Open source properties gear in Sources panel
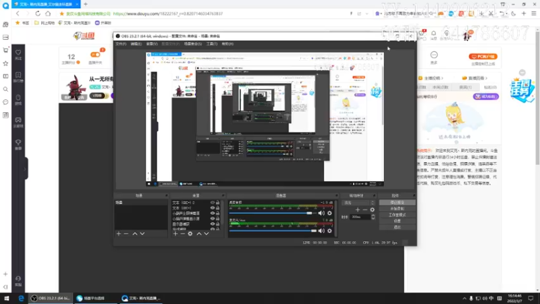 coord(190,234)
